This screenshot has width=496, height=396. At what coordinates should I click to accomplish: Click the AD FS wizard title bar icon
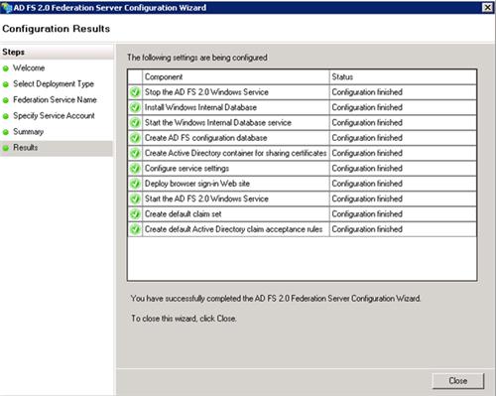click(6, 7)
